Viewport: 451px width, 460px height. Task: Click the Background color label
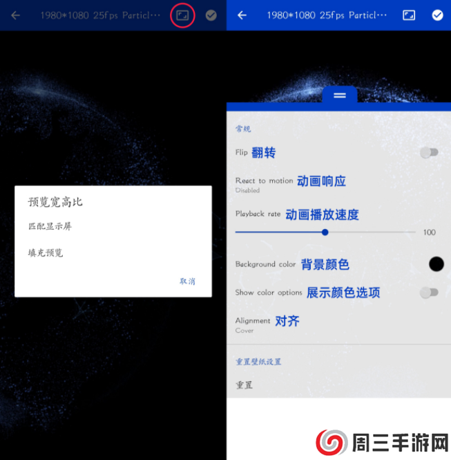265,264
